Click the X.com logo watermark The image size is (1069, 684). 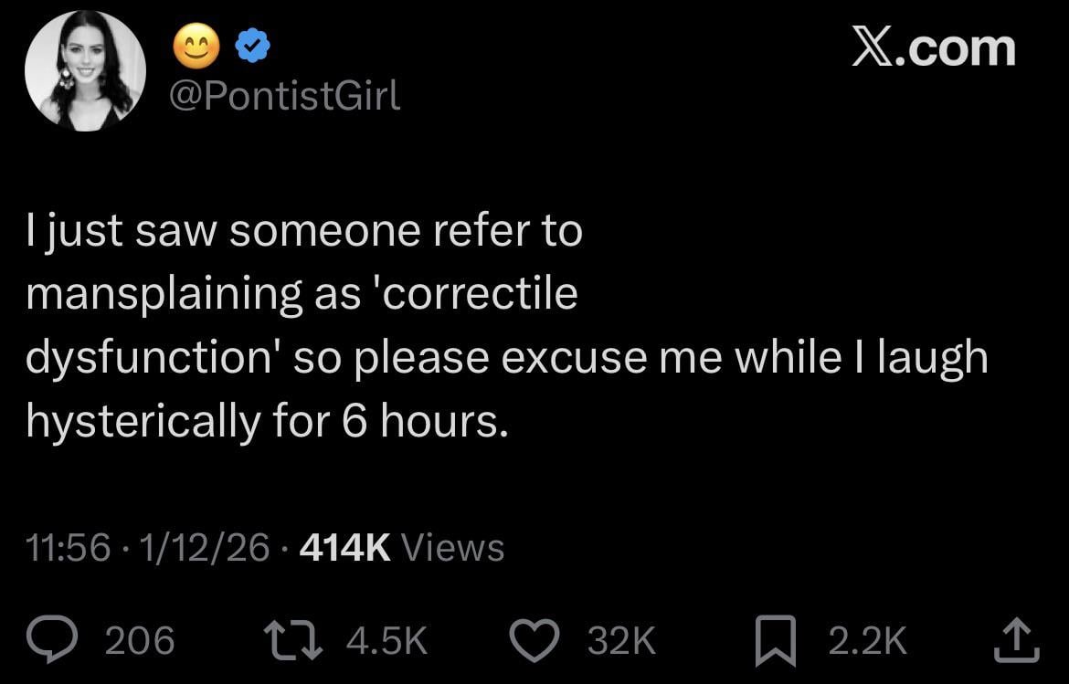click(933, 48)
